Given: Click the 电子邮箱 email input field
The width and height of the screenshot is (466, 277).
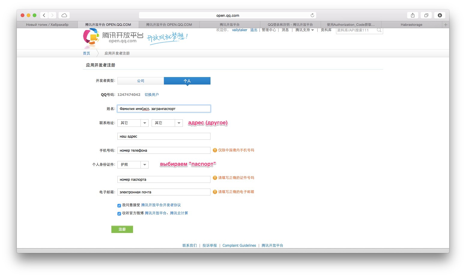Looking at the screenshot, I should 164,192.
